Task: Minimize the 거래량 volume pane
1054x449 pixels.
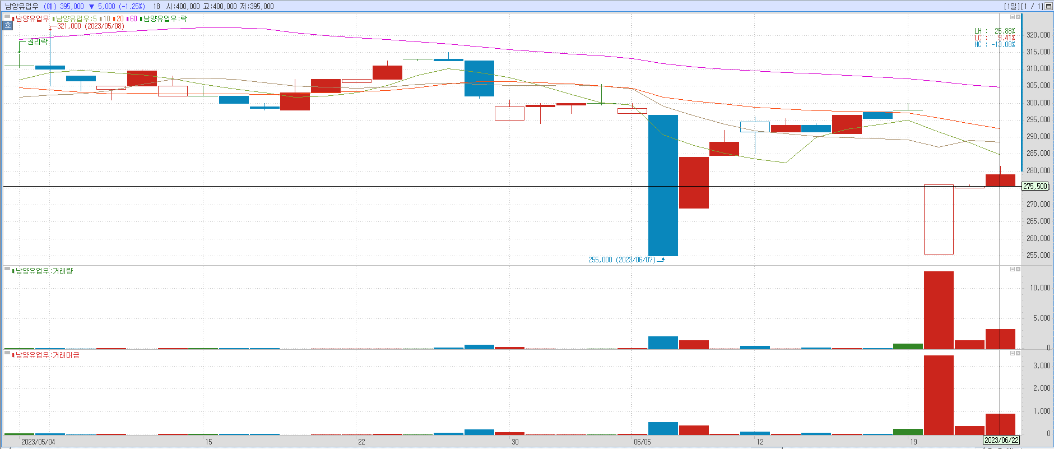Action: click(x=1013, y=269)
